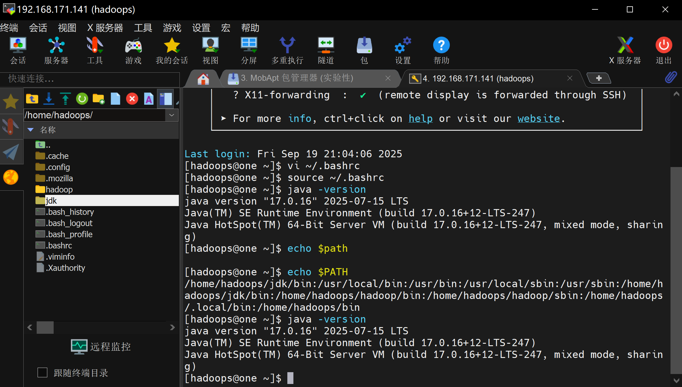Click right arrow of file list scrollbar
Image resolution: width=682 pixels, height=387 pixels.
pyautogui.click(x=172, y=327)
